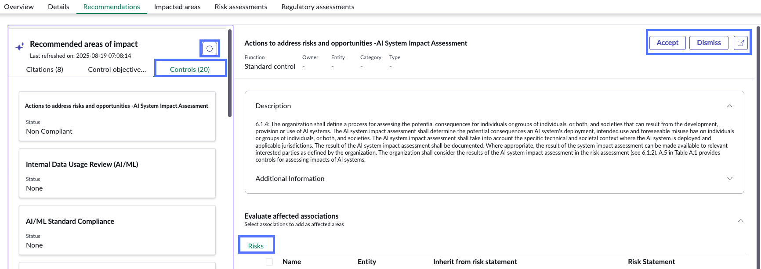Screen dimensions: 761x269
Task: Click the Accept button
Action: pos(667,43)
